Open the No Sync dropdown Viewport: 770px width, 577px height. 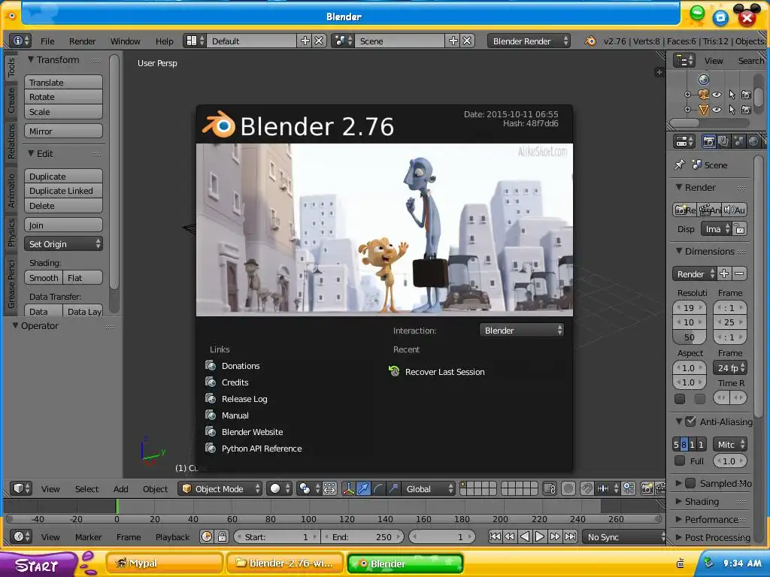coord(623,536)
